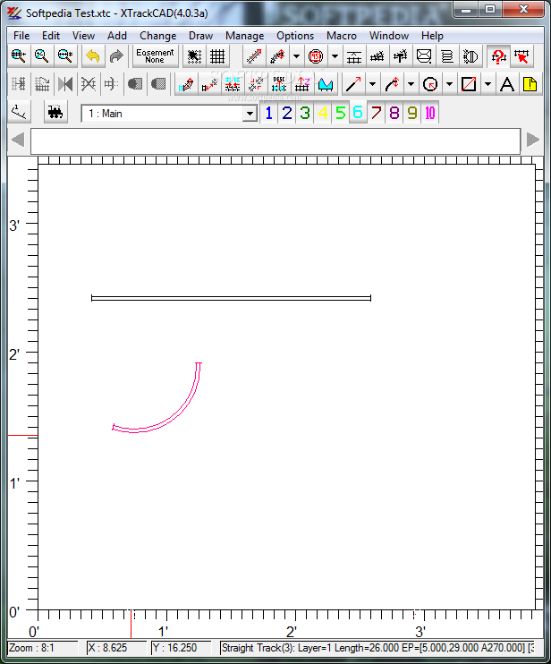551x664 pixels.
Task: Click the Zoom Out magnifier icon
Action: [x=65, y=55]
